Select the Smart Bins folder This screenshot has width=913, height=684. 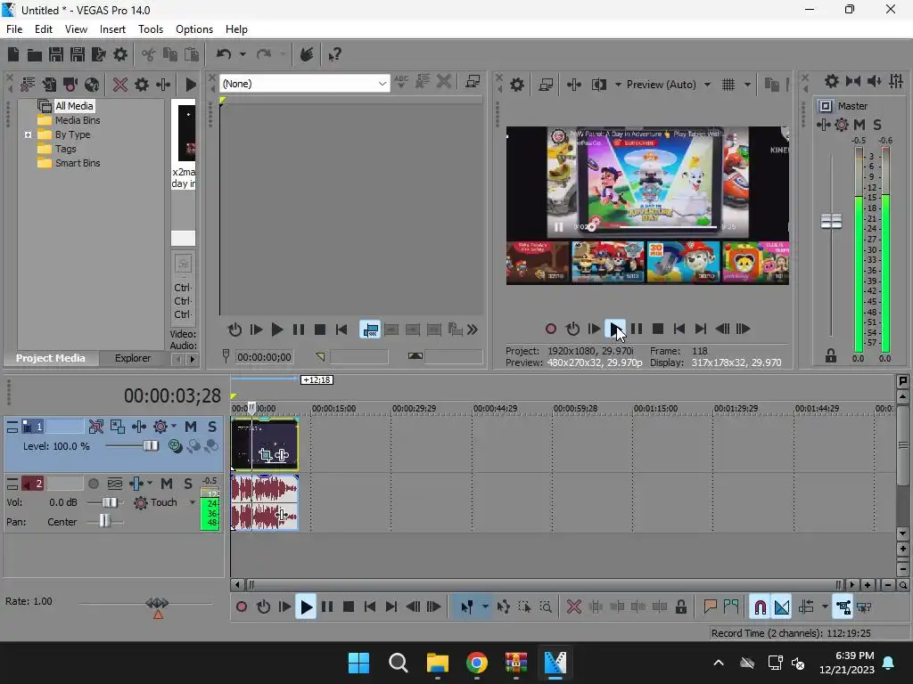click(78, 164)
